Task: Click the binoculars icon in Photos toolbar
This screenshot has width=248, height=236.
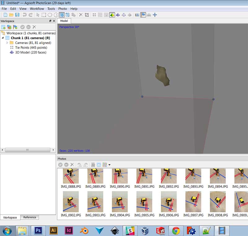Action: [93, 165]
